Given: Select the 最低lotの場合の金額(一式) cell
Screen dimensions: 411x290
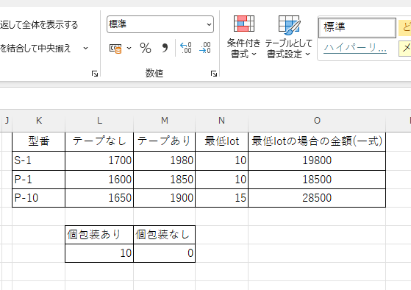Looking at the screenshot, I should click(x=317, y=141).
